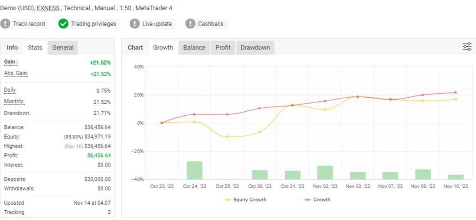This screenshot has width=476, height=220.
Task: Click the Nov 10 growth data point
Action: (455, 93)
